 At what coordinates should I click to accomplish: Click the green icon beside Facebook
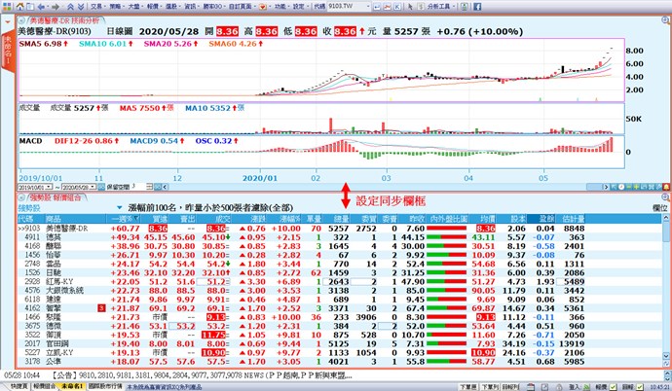pyautogui.click(x=465, y=7)
